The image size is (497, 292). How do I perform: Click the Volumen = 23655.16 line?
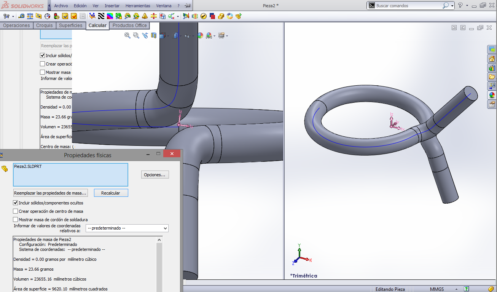pyautogui.click(x=50, y=279)
